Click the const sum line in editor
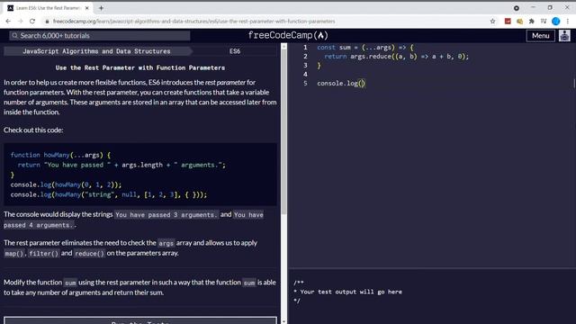The width and height of the screenshot is (576, 324). tap(365, 48)
